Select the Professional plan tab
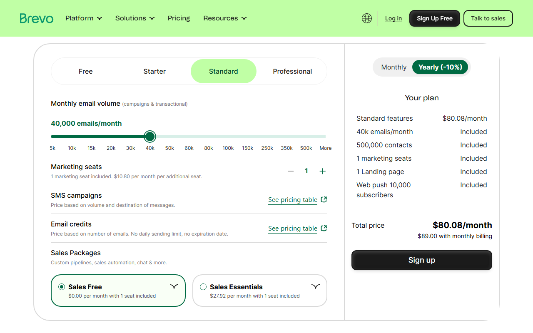The height and width of the screenshot is (333, 533). point(292,71)
